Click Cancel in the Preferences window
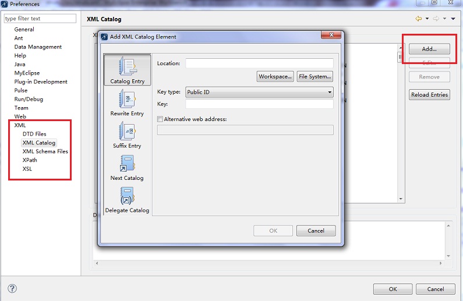463x301 pixels. click(x=436, y=289)
